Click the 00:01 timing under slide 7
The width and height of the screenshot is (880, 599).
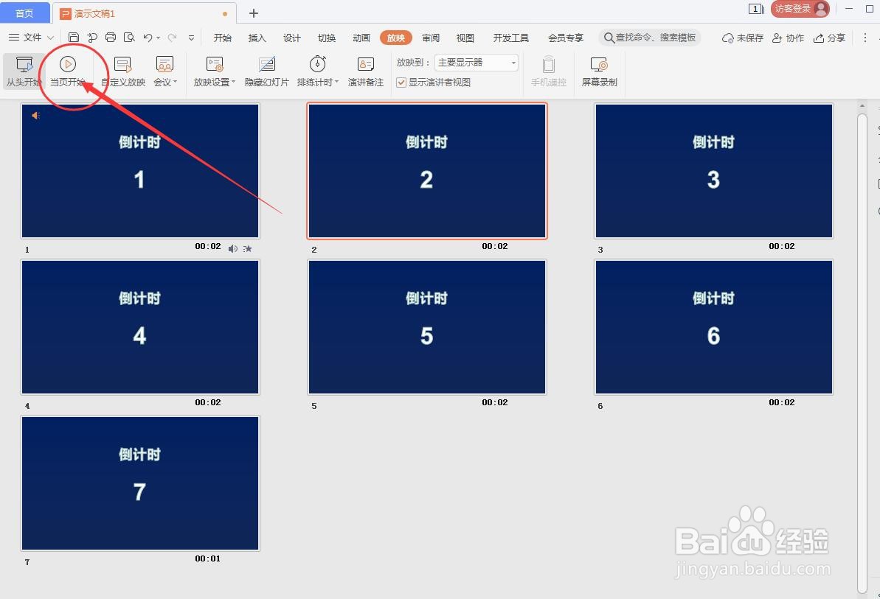click(208, 558)
